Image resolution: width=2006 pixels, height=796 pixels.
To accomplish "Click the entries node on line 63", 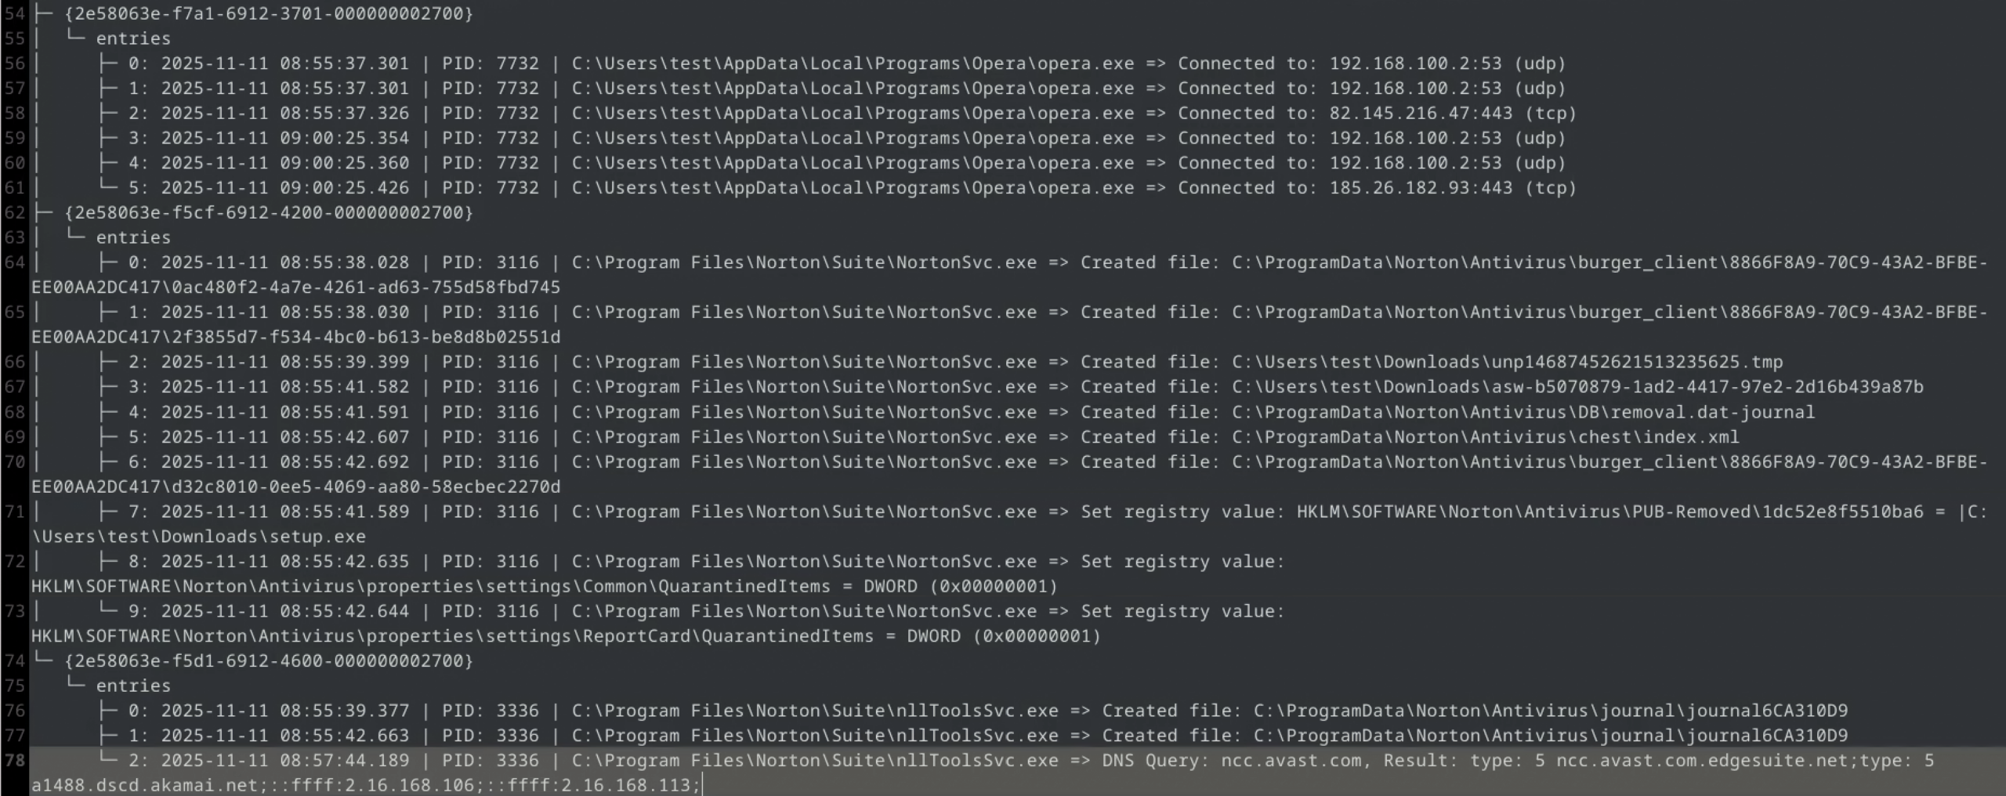I will [132, 237].
